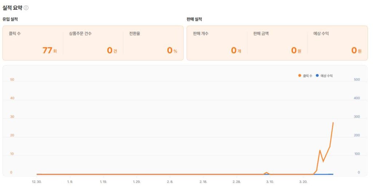Select the 판매 금액 stat card

(277, 43)
